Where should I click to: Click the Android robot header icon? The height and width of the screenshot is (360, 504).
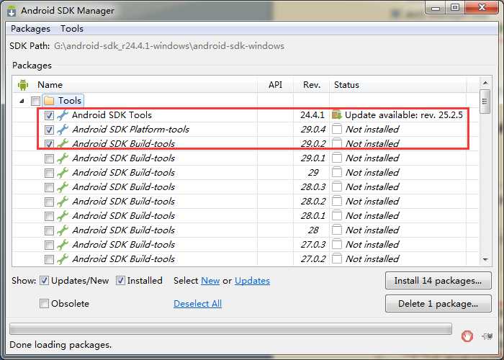[x=23, y=85]
